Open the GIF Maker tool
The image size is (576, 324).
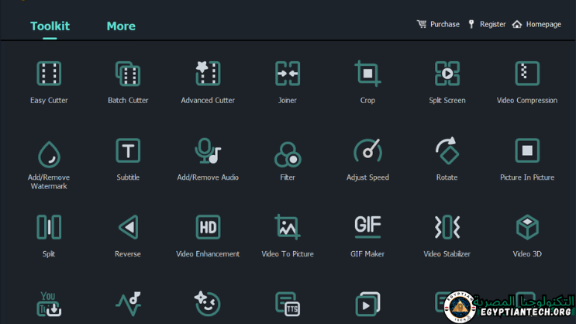coord(367,227)
